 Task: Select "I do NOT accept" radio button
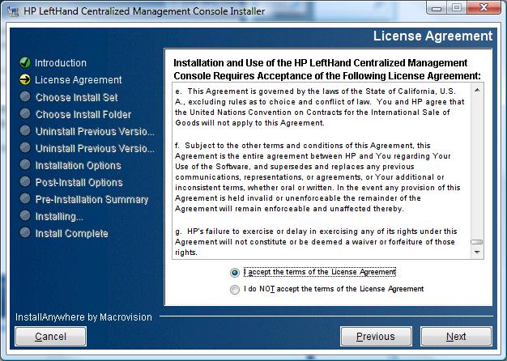point(235,290)
